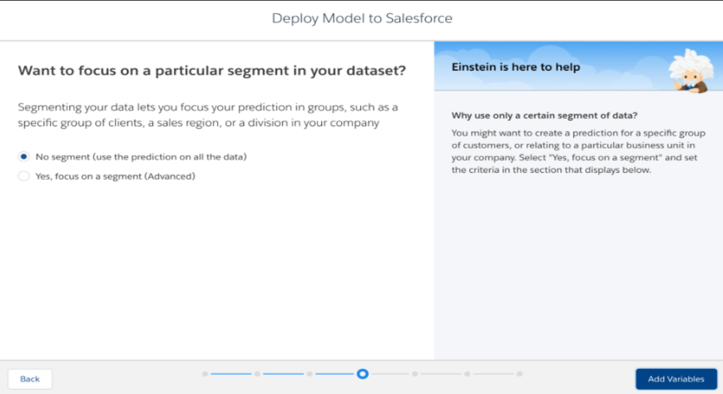Viewport: 723px width, 394px height.
Task: Go back with the Back button
Action: [x=29, y=379]
